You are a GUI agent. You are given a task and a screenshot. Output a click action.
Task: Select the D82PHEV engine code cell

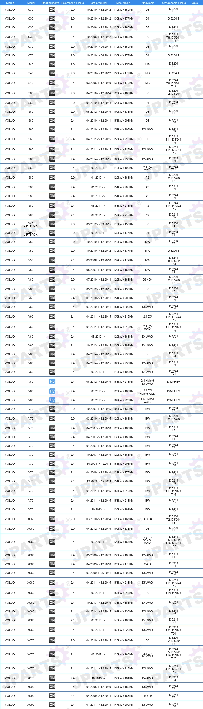coord(174,382)
